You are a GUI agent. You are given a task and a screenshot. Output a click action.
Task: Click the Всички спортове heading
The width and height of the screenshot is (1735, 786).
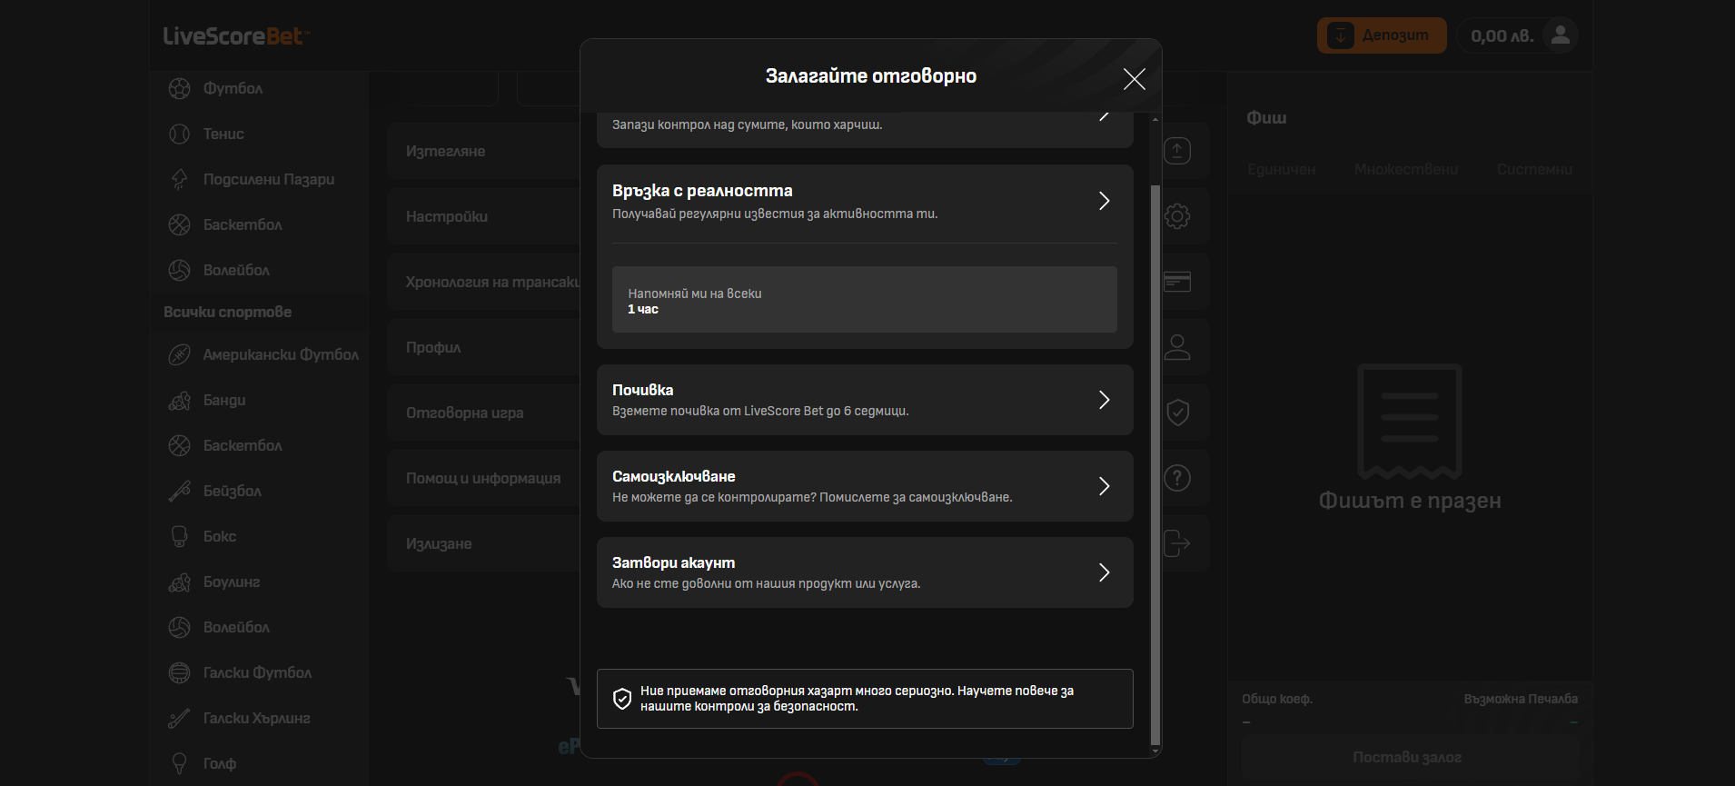(x=227, y=312)
